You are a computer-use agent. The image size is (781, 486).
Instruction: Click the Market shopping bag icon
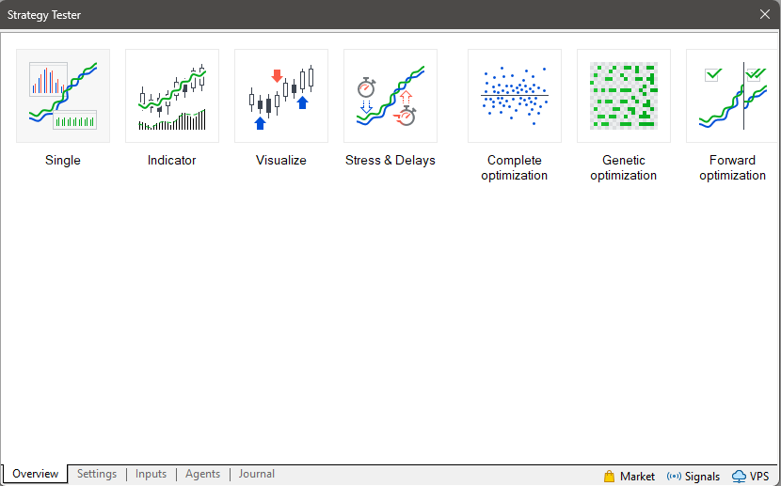(x=609, y=476)
